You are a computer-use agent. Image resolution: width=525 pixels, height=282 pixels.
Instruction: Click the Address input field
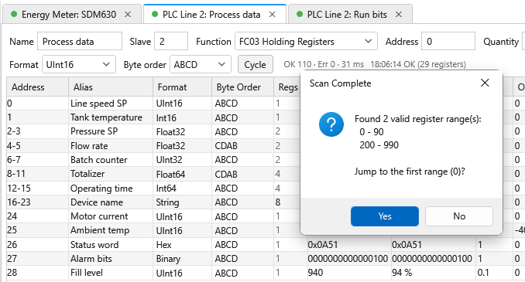pos(448,42)
